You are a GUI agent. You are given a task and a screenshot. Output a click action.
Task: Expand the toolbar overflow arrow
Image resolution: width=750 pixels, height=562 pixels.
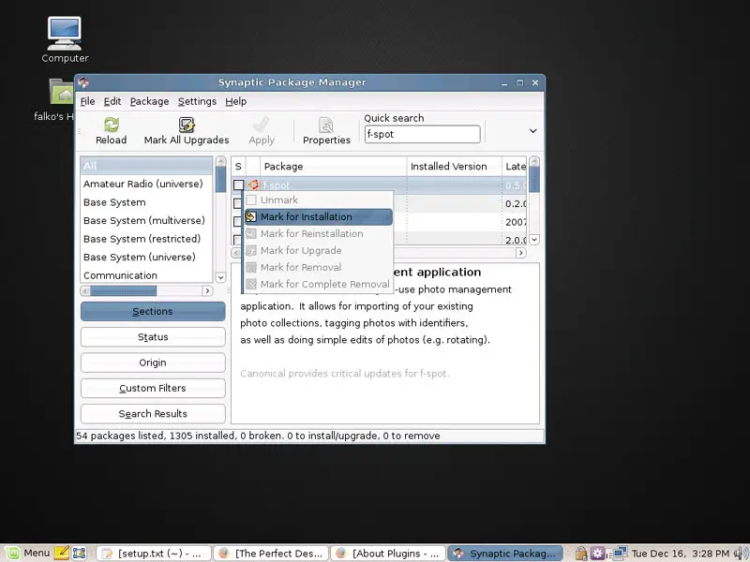(532, 130)
